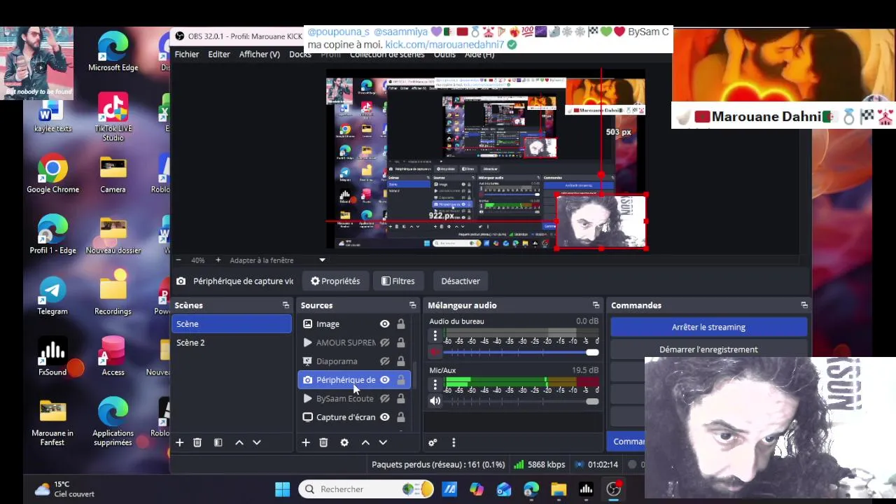
Task: Click the Désactiver button
Action: (461, 281)
